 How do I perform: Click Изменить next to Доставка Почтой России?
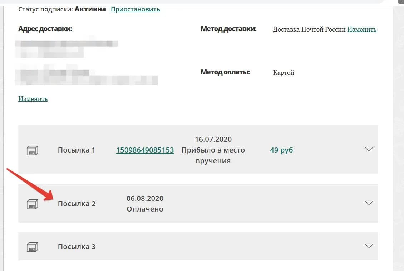(361, 29)
